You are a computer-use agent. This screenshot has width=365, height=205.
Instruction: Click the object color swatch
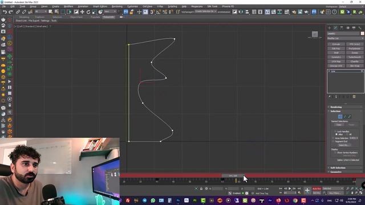click(x=362, y=34)
